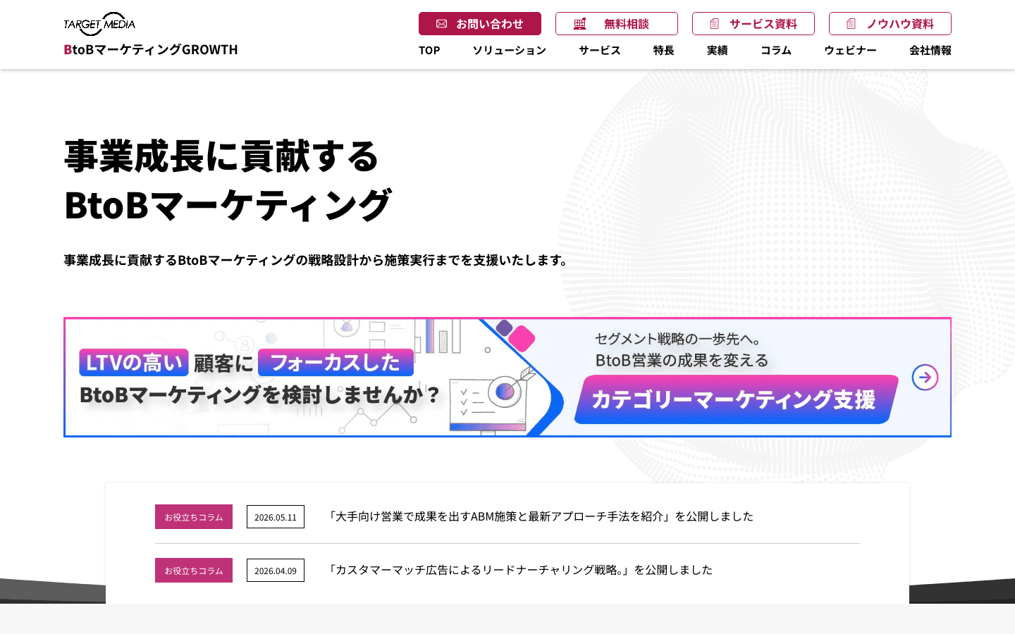The width and height of the screenshot is (1015, 634).
Task: Click the envelope icon in お問い合わせ
Action: tap(442, 24)
